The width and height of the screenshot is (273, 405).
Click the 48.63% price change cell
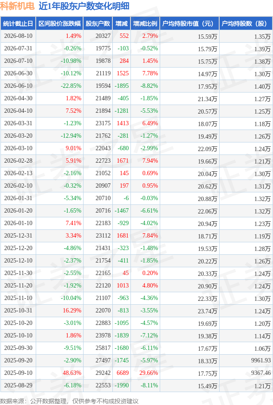(x=72, y=373)
